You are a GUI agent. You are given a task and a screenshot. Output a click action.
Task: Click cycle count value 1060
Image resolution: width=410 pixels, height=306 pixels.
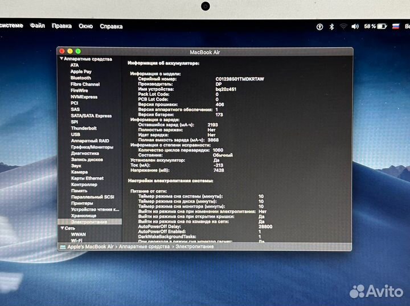coord(218,150)
